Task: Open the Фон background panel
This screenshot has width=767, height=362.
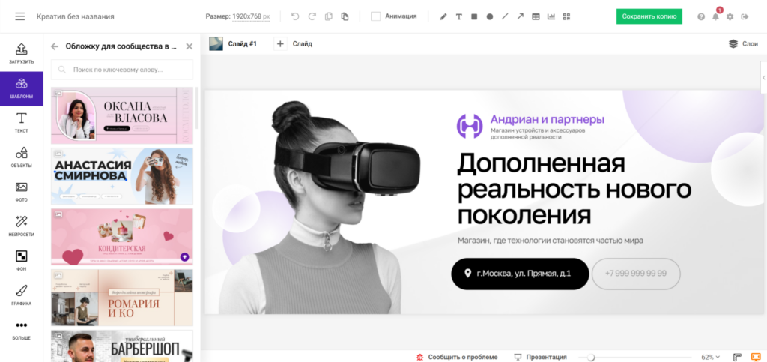Action: coord(21,260)
